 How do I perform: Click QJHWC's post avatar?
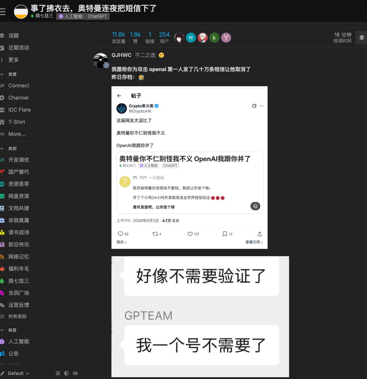(x=101, y=61)
